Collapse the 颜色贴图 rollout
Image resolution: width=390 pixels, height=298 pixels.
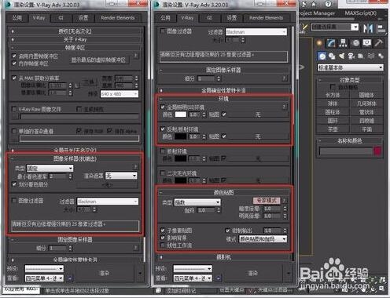point(223,192)
